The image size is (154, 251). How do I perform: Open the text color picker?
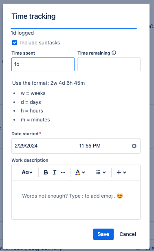point(80,172)
